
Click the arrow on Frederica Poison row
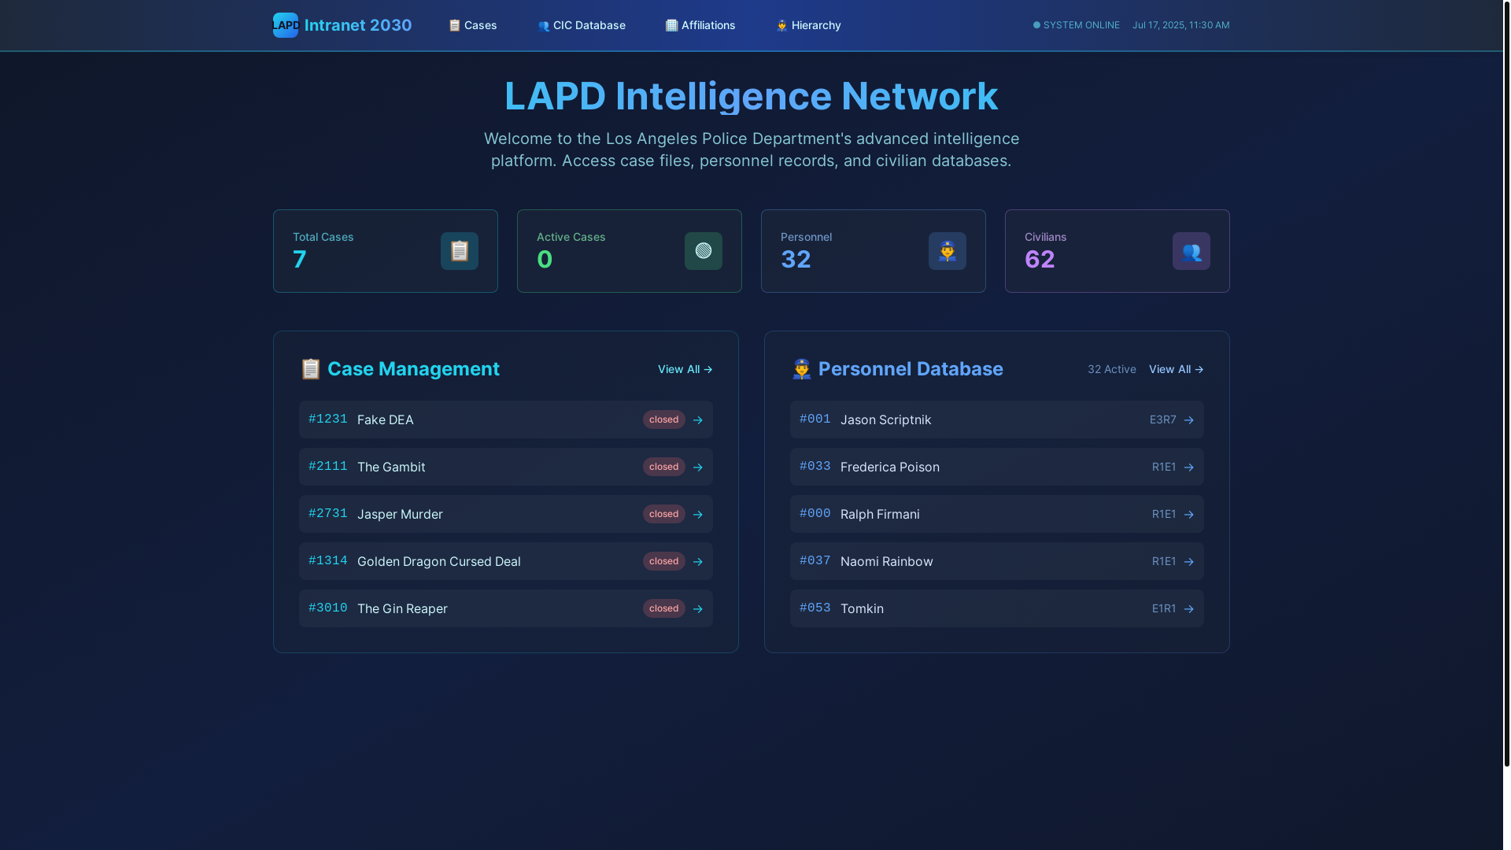click(1189, 468)
